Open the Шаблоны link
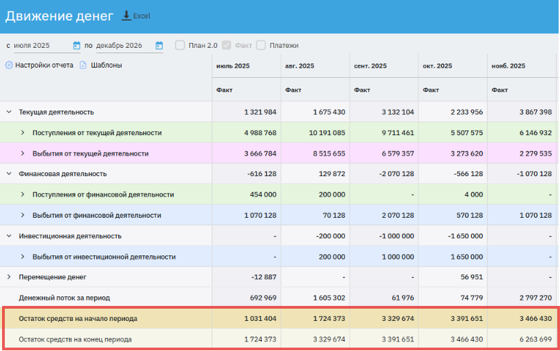The width and height of the screenshot is (560, 351). 107,66
